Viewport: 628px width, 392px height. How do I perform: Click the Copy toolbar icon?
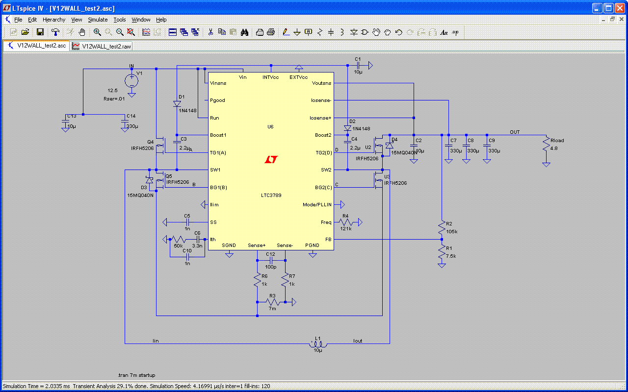[x=222, y=32]
